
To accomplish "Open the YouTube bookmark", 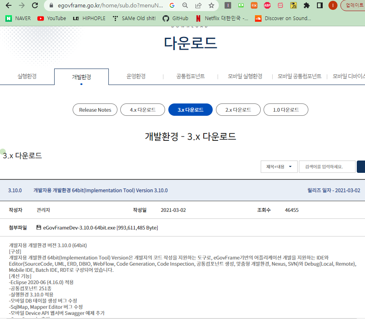I will [x=52, y=18].
